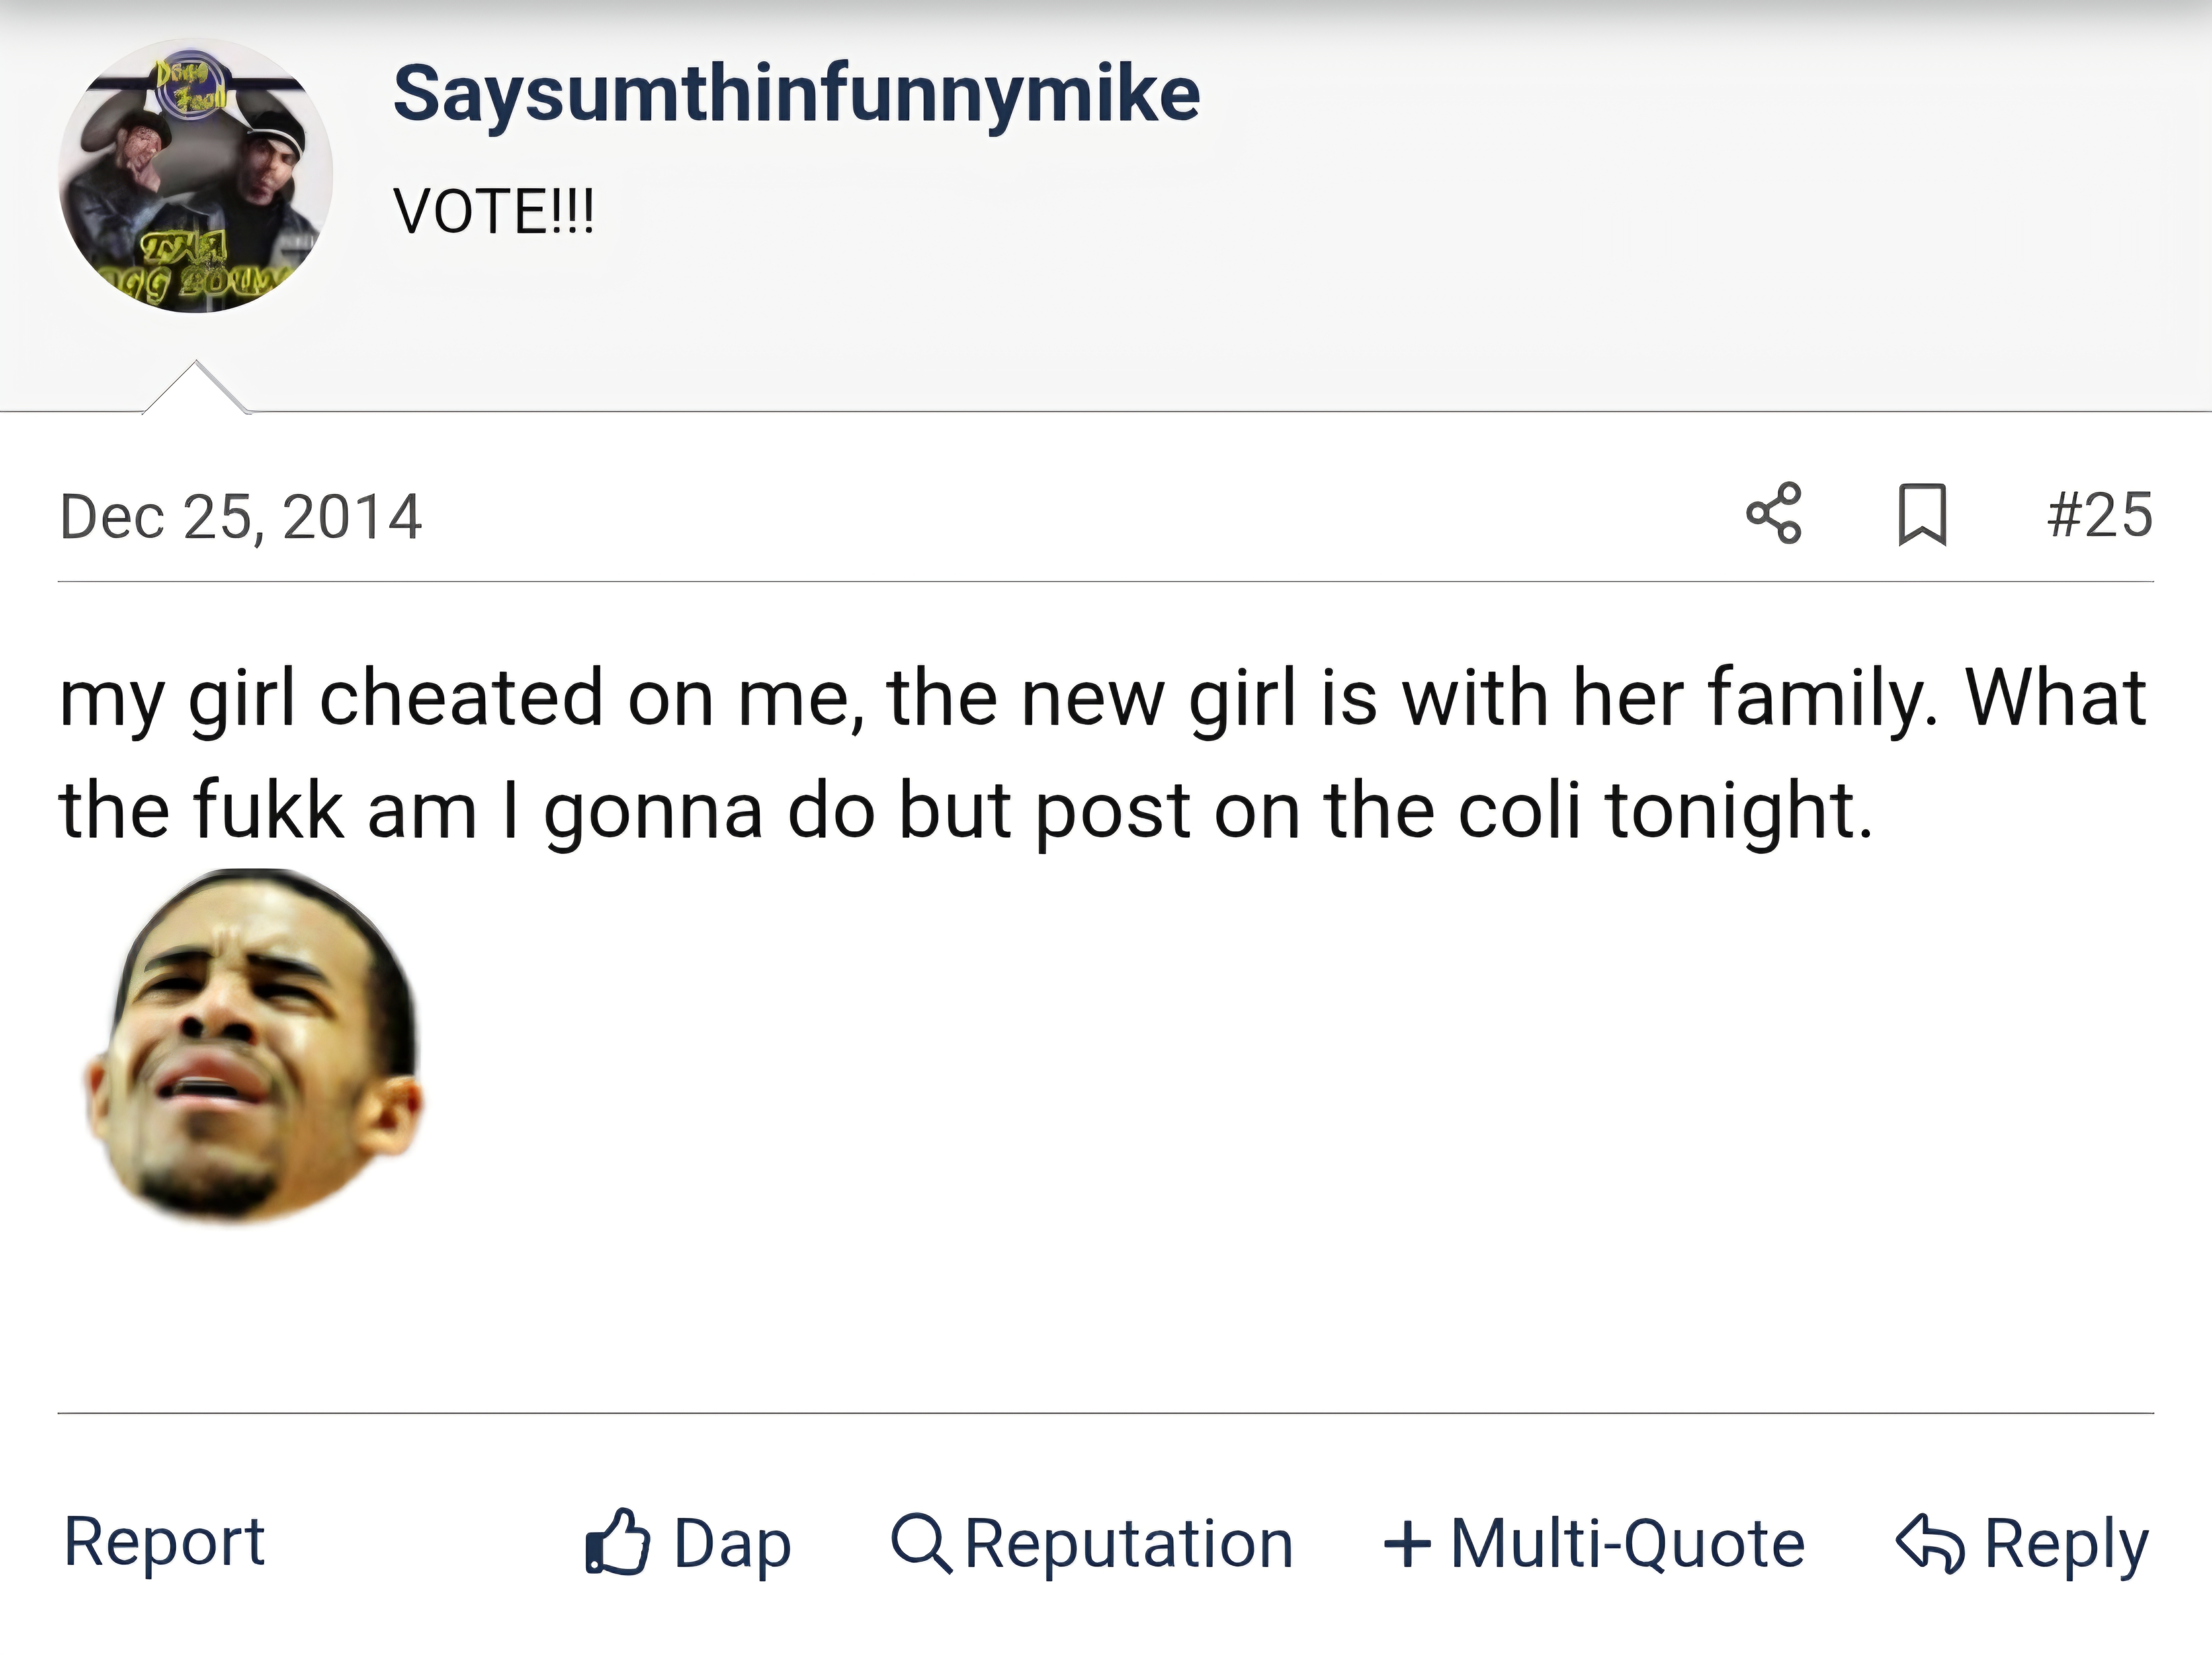The width and height of the screenshot is (2212, 1655).
Task: Bookmark this post with the bookmark icon
Action: (x=1922, y=514)
